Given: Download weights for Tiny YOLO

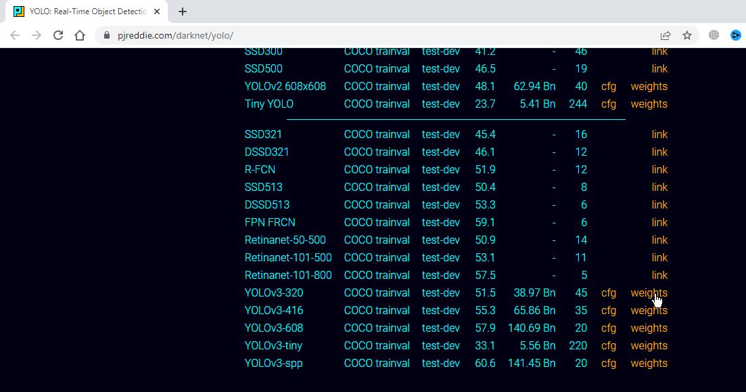Looking at the screenshot, I should pos(649,104).
